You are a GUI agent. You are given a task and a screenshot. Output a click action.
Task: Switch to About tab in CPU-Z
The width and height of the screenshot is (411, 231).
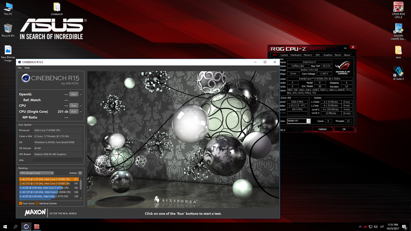point(347,55)
